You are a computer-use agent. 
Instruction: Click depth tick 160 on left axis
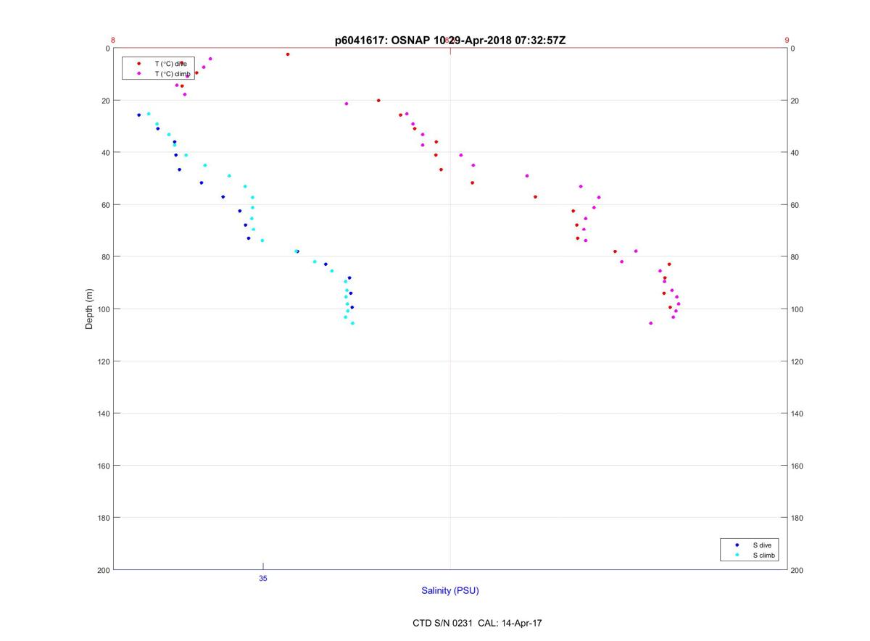(x=103, y=466)
